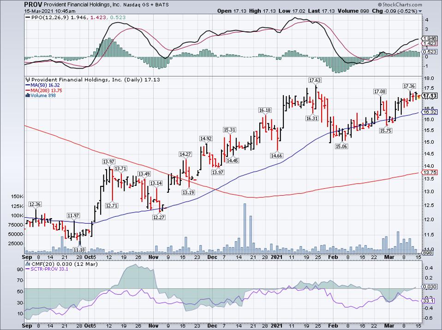Click the price bars icon before the Daily chart title
Screen dimensions: 442x330
(x=28, y=80)
